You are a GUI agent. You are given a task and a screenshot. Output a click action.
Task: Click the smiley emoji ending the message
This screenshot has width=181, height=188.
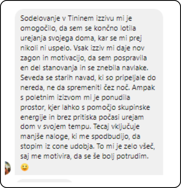pyautogui.click(x=25, y=167)
